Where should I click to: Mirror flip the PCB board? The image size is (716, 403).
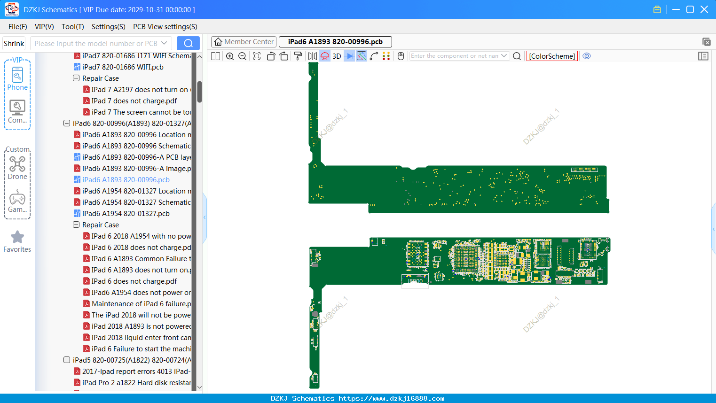[312, 56]
